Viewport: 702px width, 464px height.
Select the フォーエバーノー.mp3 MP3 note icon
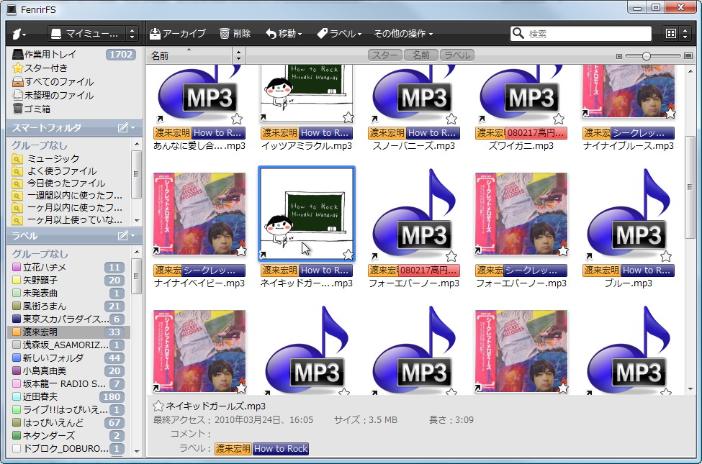(414, 215)
